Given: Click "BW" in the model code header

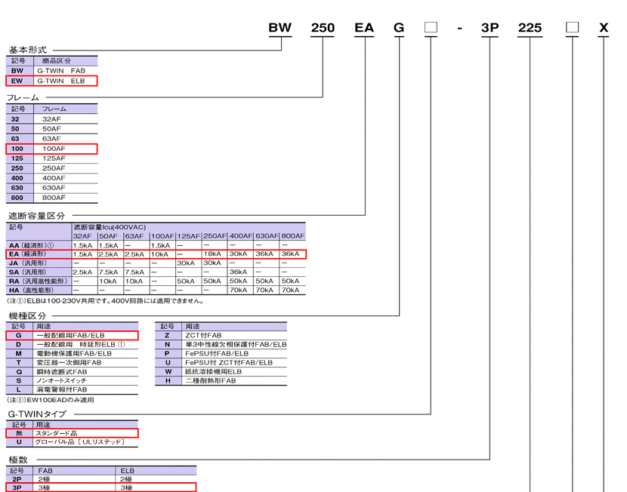Looking at the screenshot, I should (280, 28).
